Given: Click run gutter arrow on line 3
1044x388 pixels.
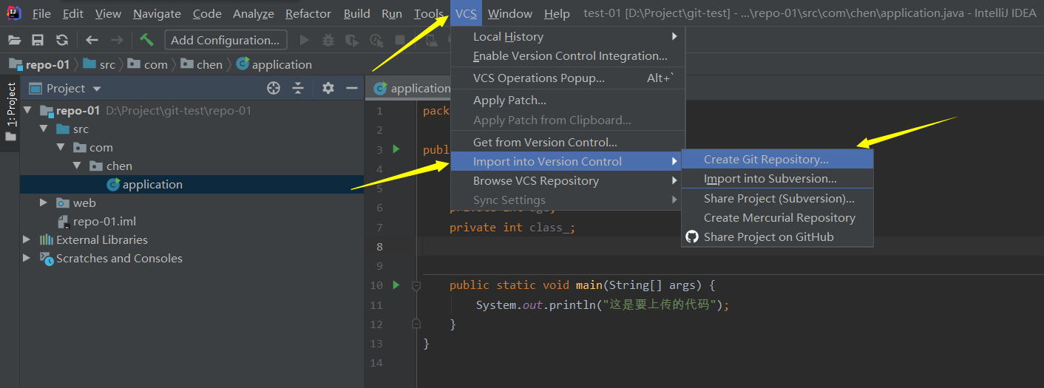Looking at the screenshot, I should pos(396,149).
